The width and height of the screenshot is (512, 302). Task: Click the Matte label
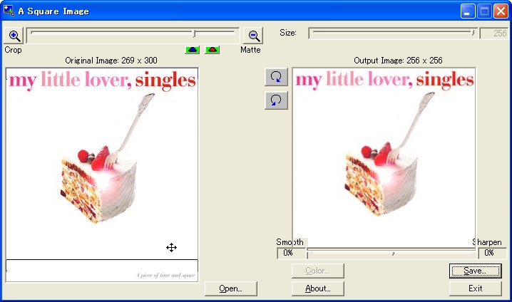click(250, 50)
